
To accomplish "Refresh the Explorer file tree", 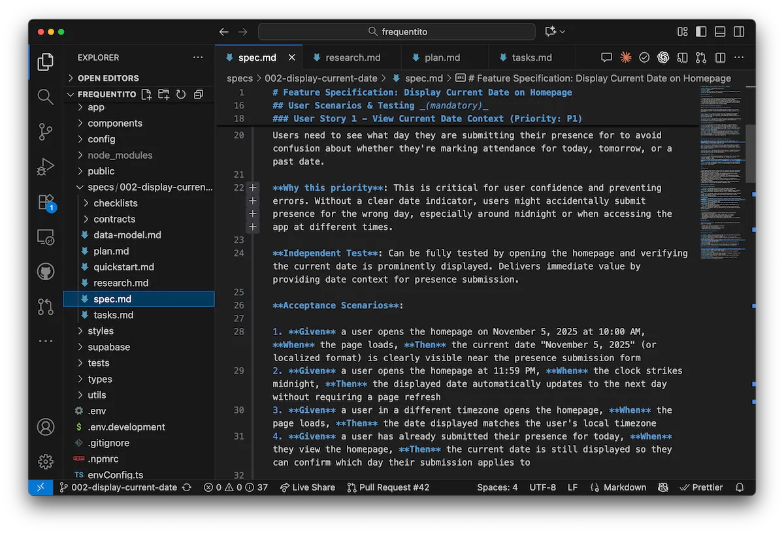I will pos(181,94).
